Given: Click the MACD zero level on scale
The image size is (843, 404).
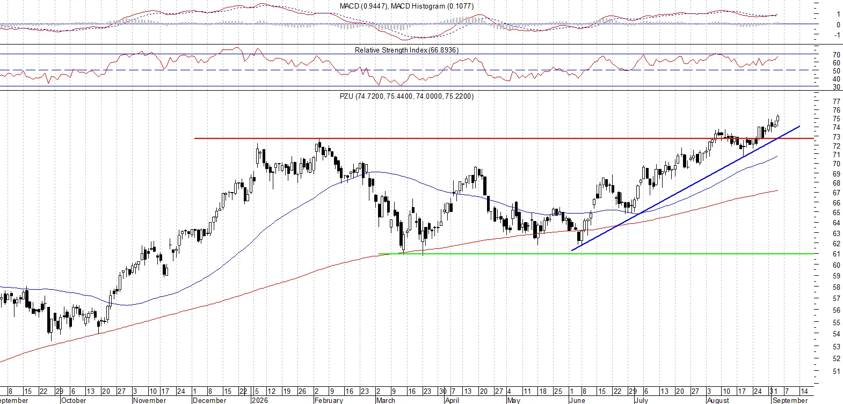Looking at the screenshot, I should [x=838, y=25].
